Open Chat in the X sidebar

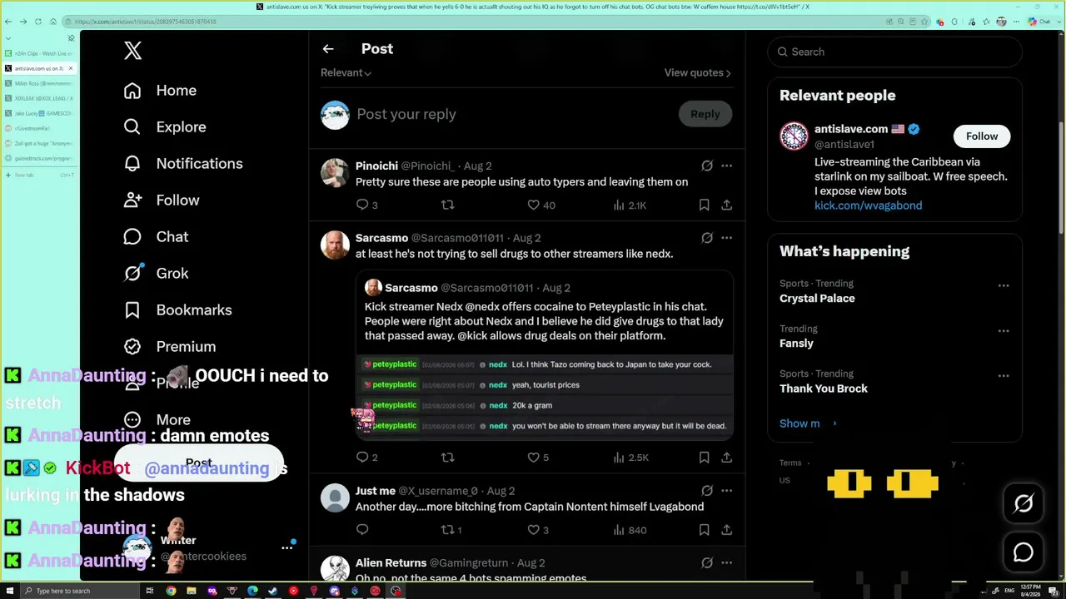pos(156,237)
